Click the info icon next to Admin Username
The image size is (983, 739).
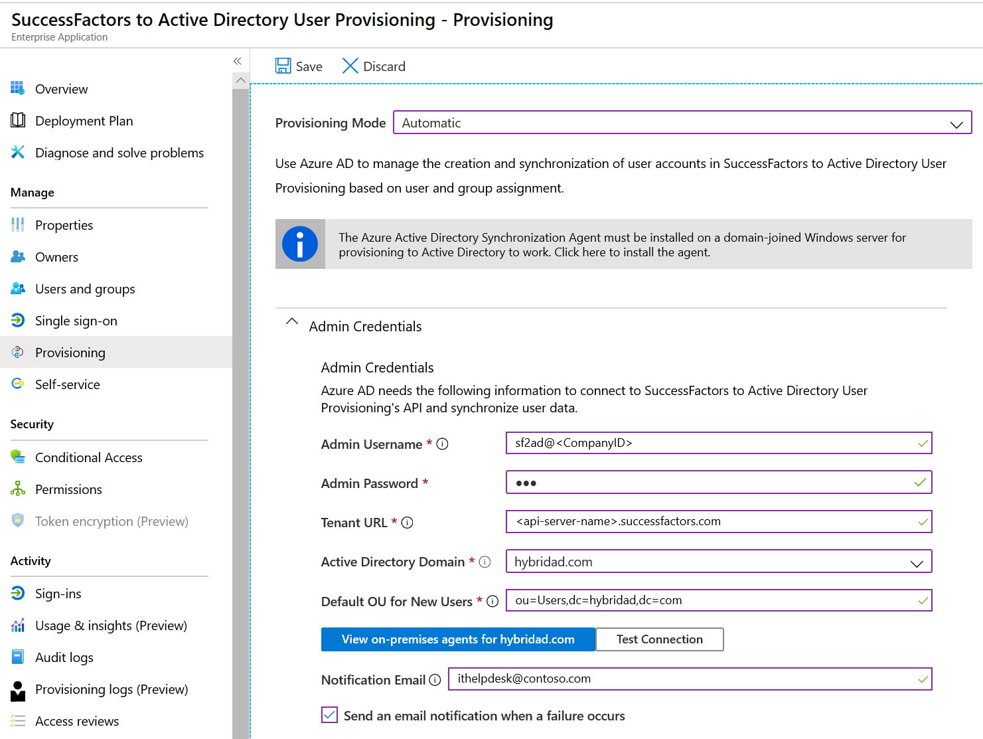coord(442,444)
